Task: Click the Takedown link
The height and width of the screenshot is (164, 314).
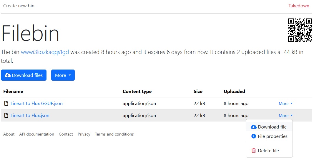Action: [x=299, y=6]
